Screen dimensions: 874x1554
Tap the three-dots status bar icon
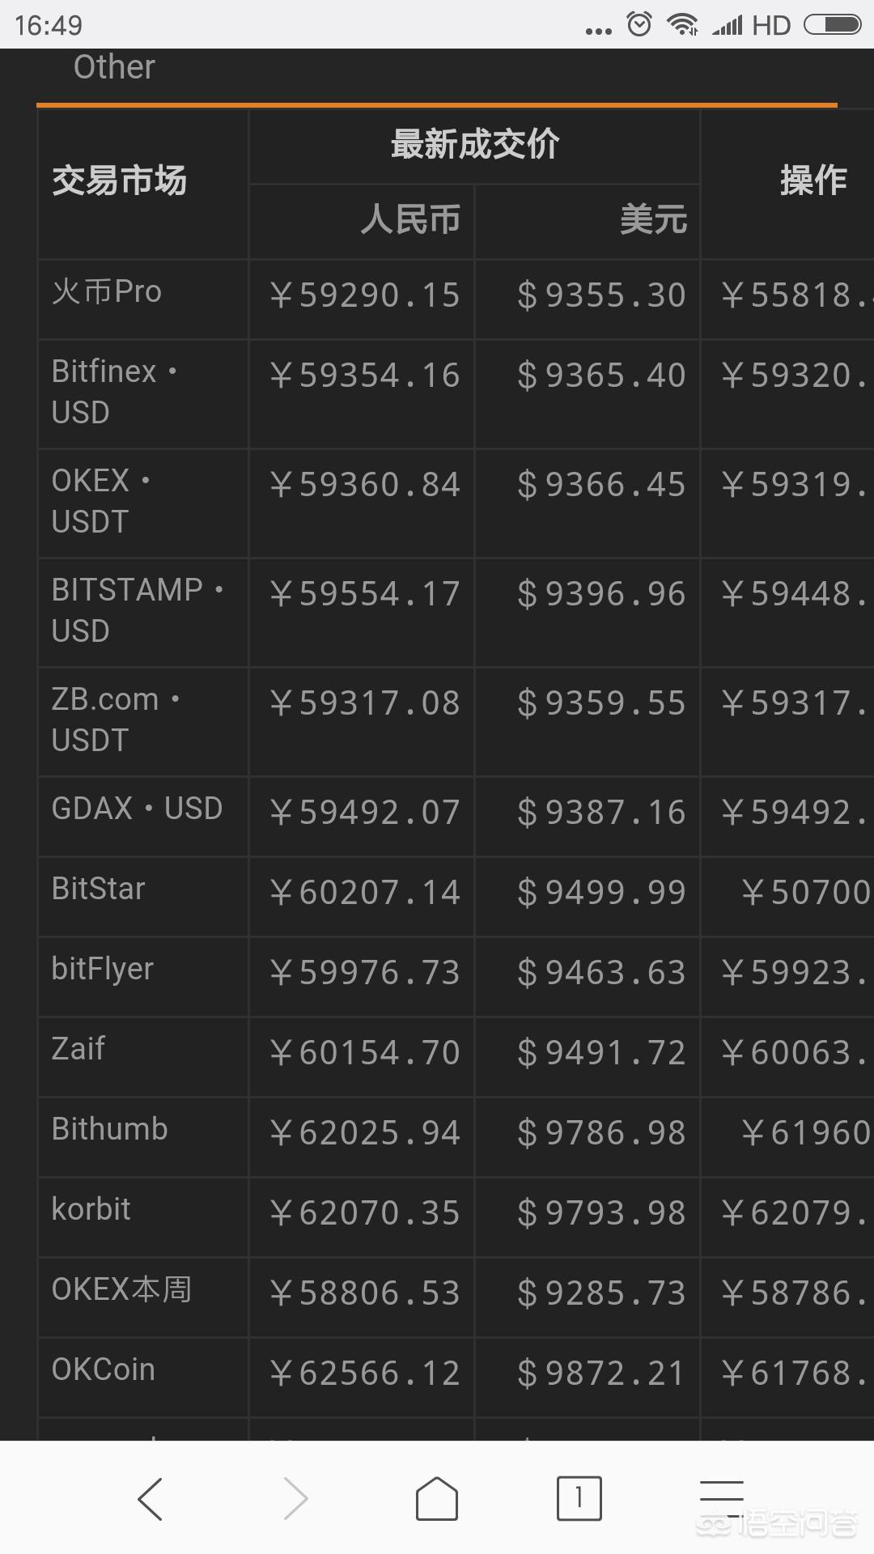(x=599, y=32)
